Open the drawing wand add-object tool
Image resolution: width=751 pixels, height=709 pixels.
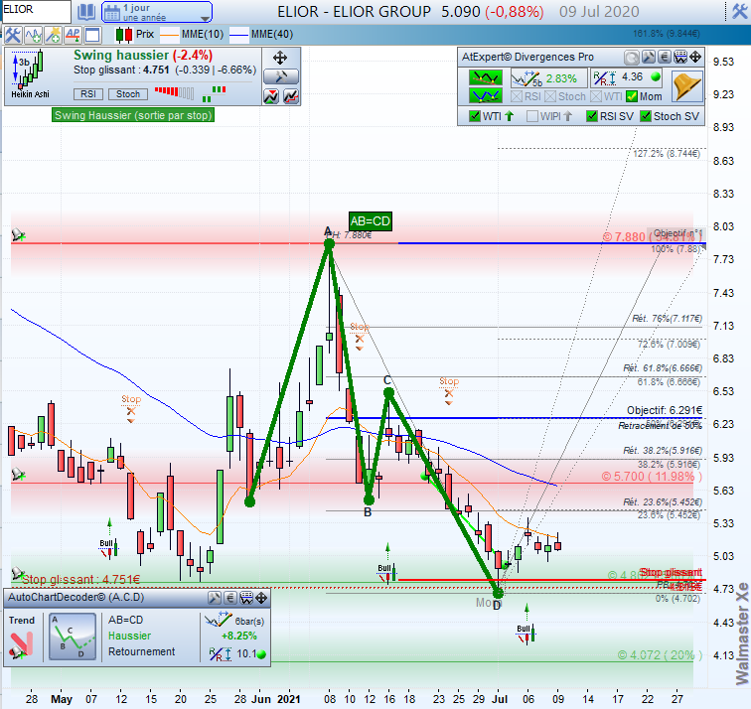click(53, 35)
